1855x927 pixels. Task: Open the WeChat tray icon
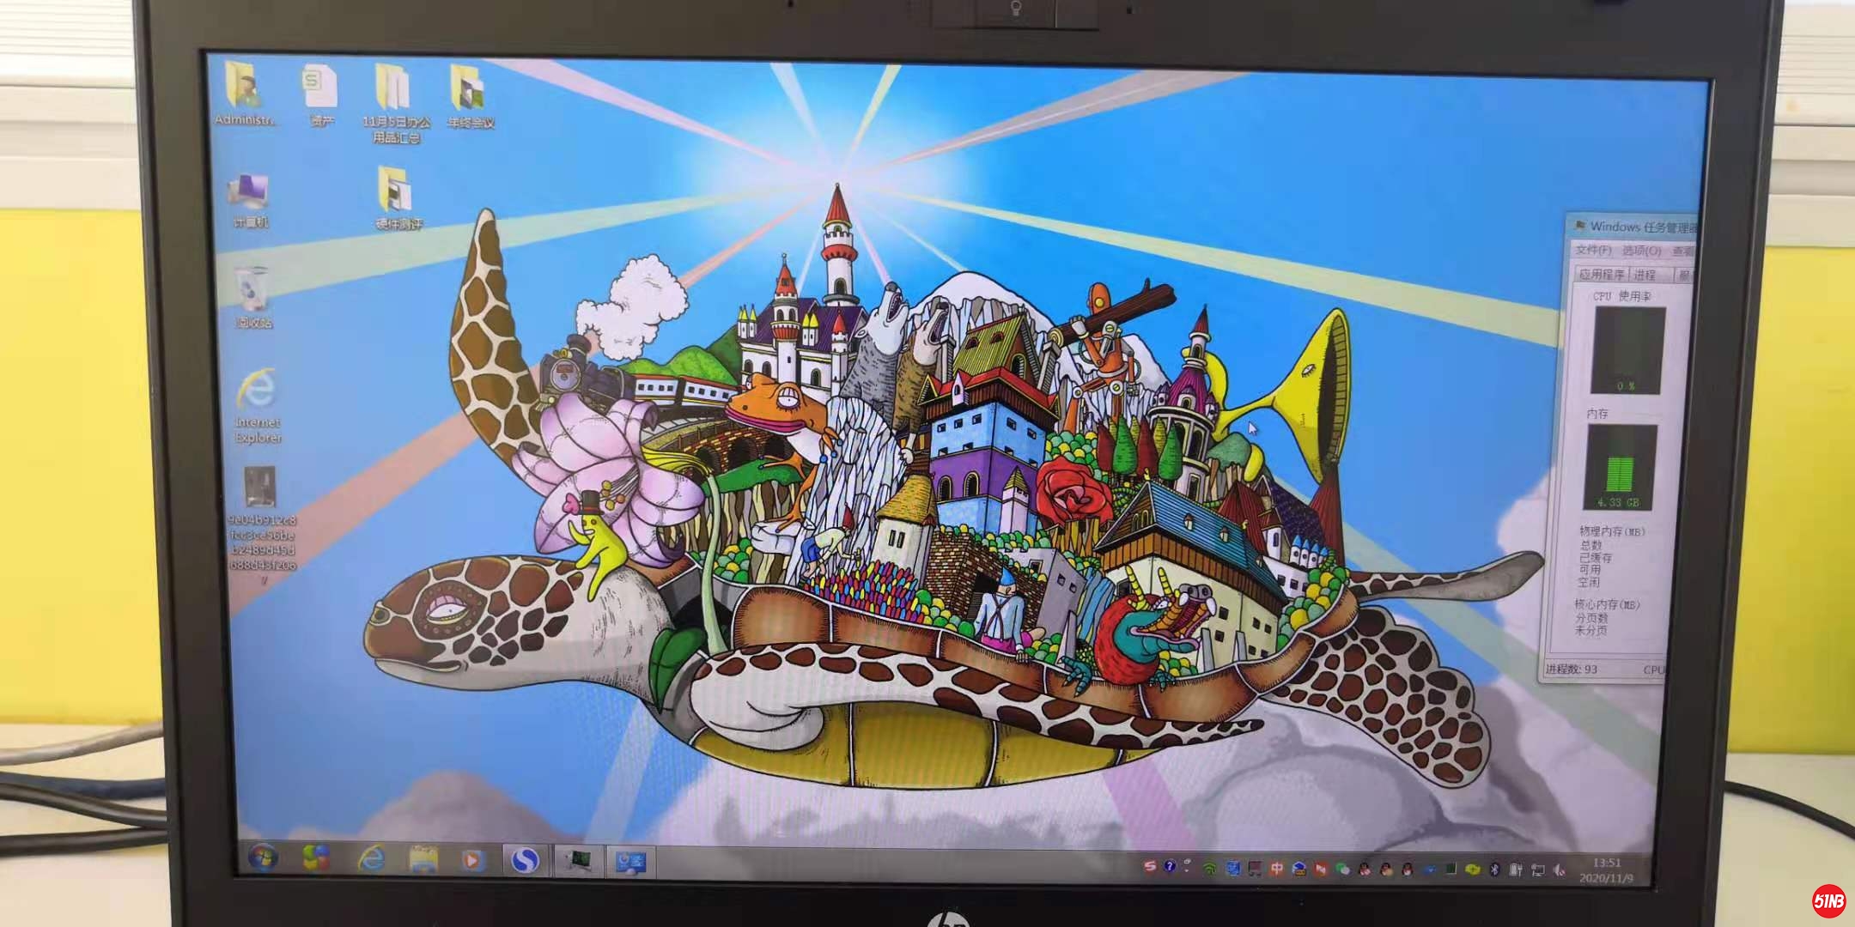tap(1343, 869)
